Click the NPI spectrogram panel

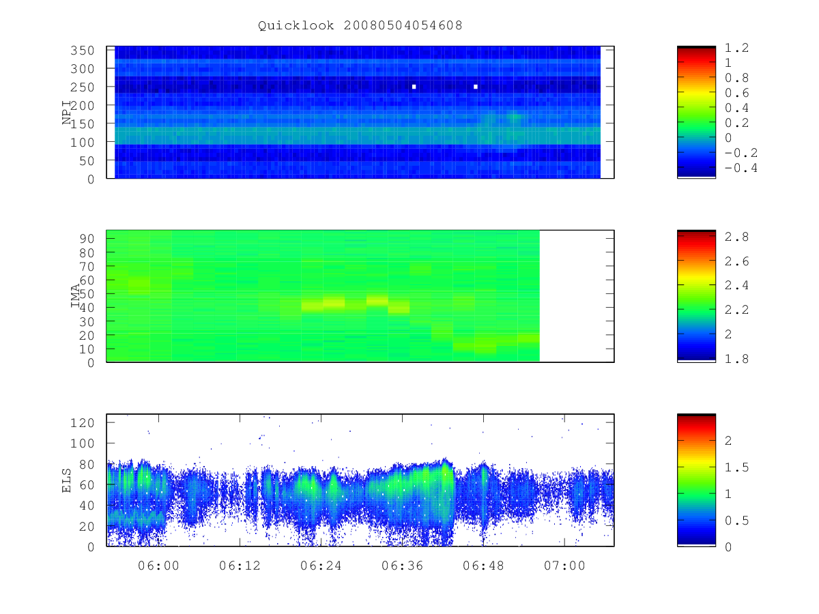click(x=360, y=113)
